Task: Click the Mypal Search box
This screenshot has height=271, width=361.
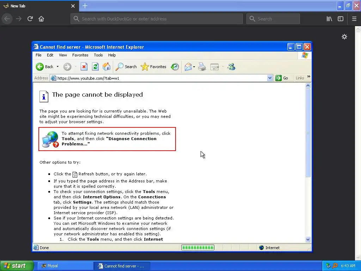Action: pyautogui.click(x=273, y=19)
